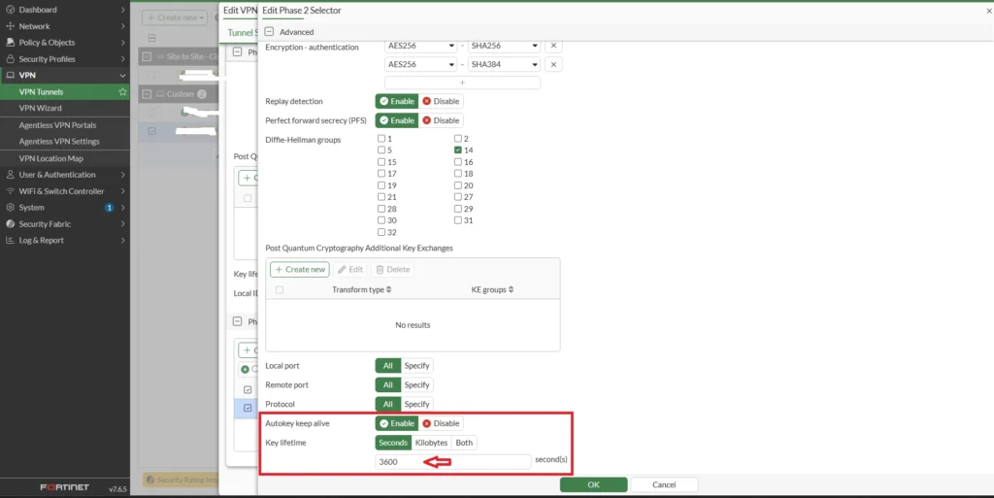This screenshot has width=994, height=498.
Task: Click the WiFi signal icon
Action: pos(10,191)
